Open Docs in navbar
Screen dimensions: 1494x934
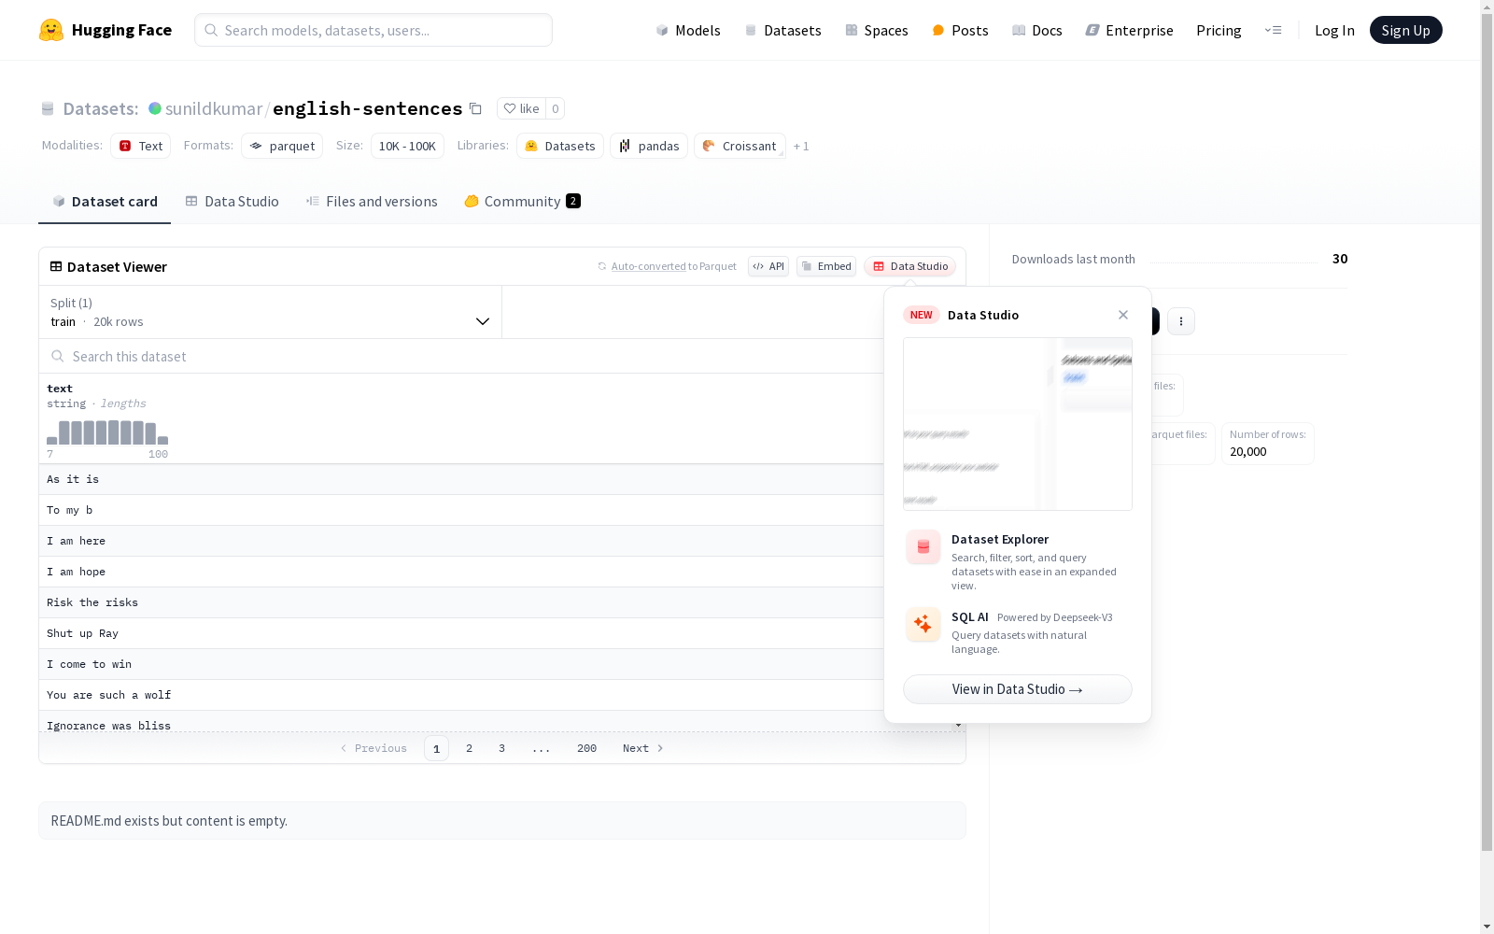coord(1037,30)
